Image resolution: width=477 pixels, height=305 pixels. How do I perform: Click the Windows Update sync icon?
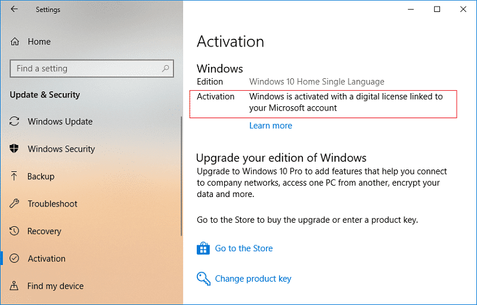pos(15,122)
